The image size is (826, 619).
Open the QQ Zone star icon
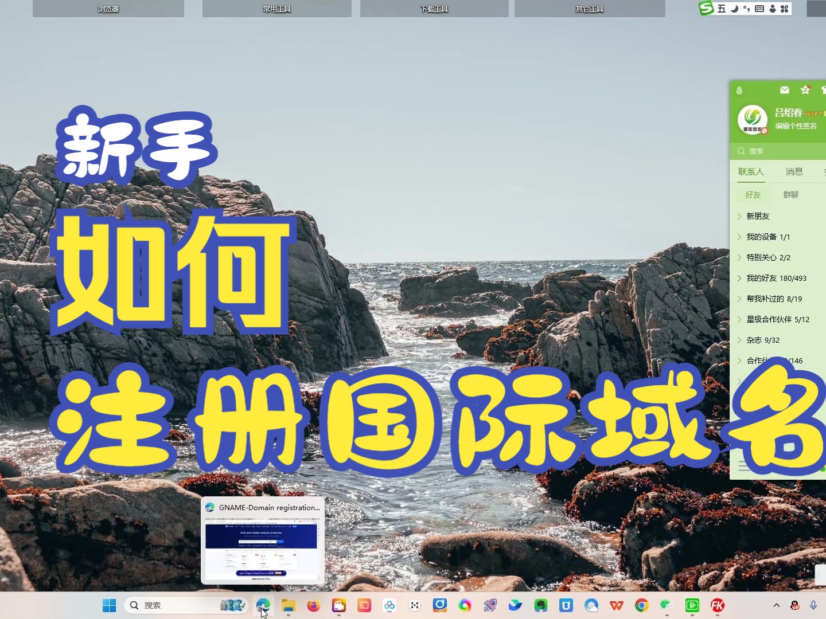(805, 90)
